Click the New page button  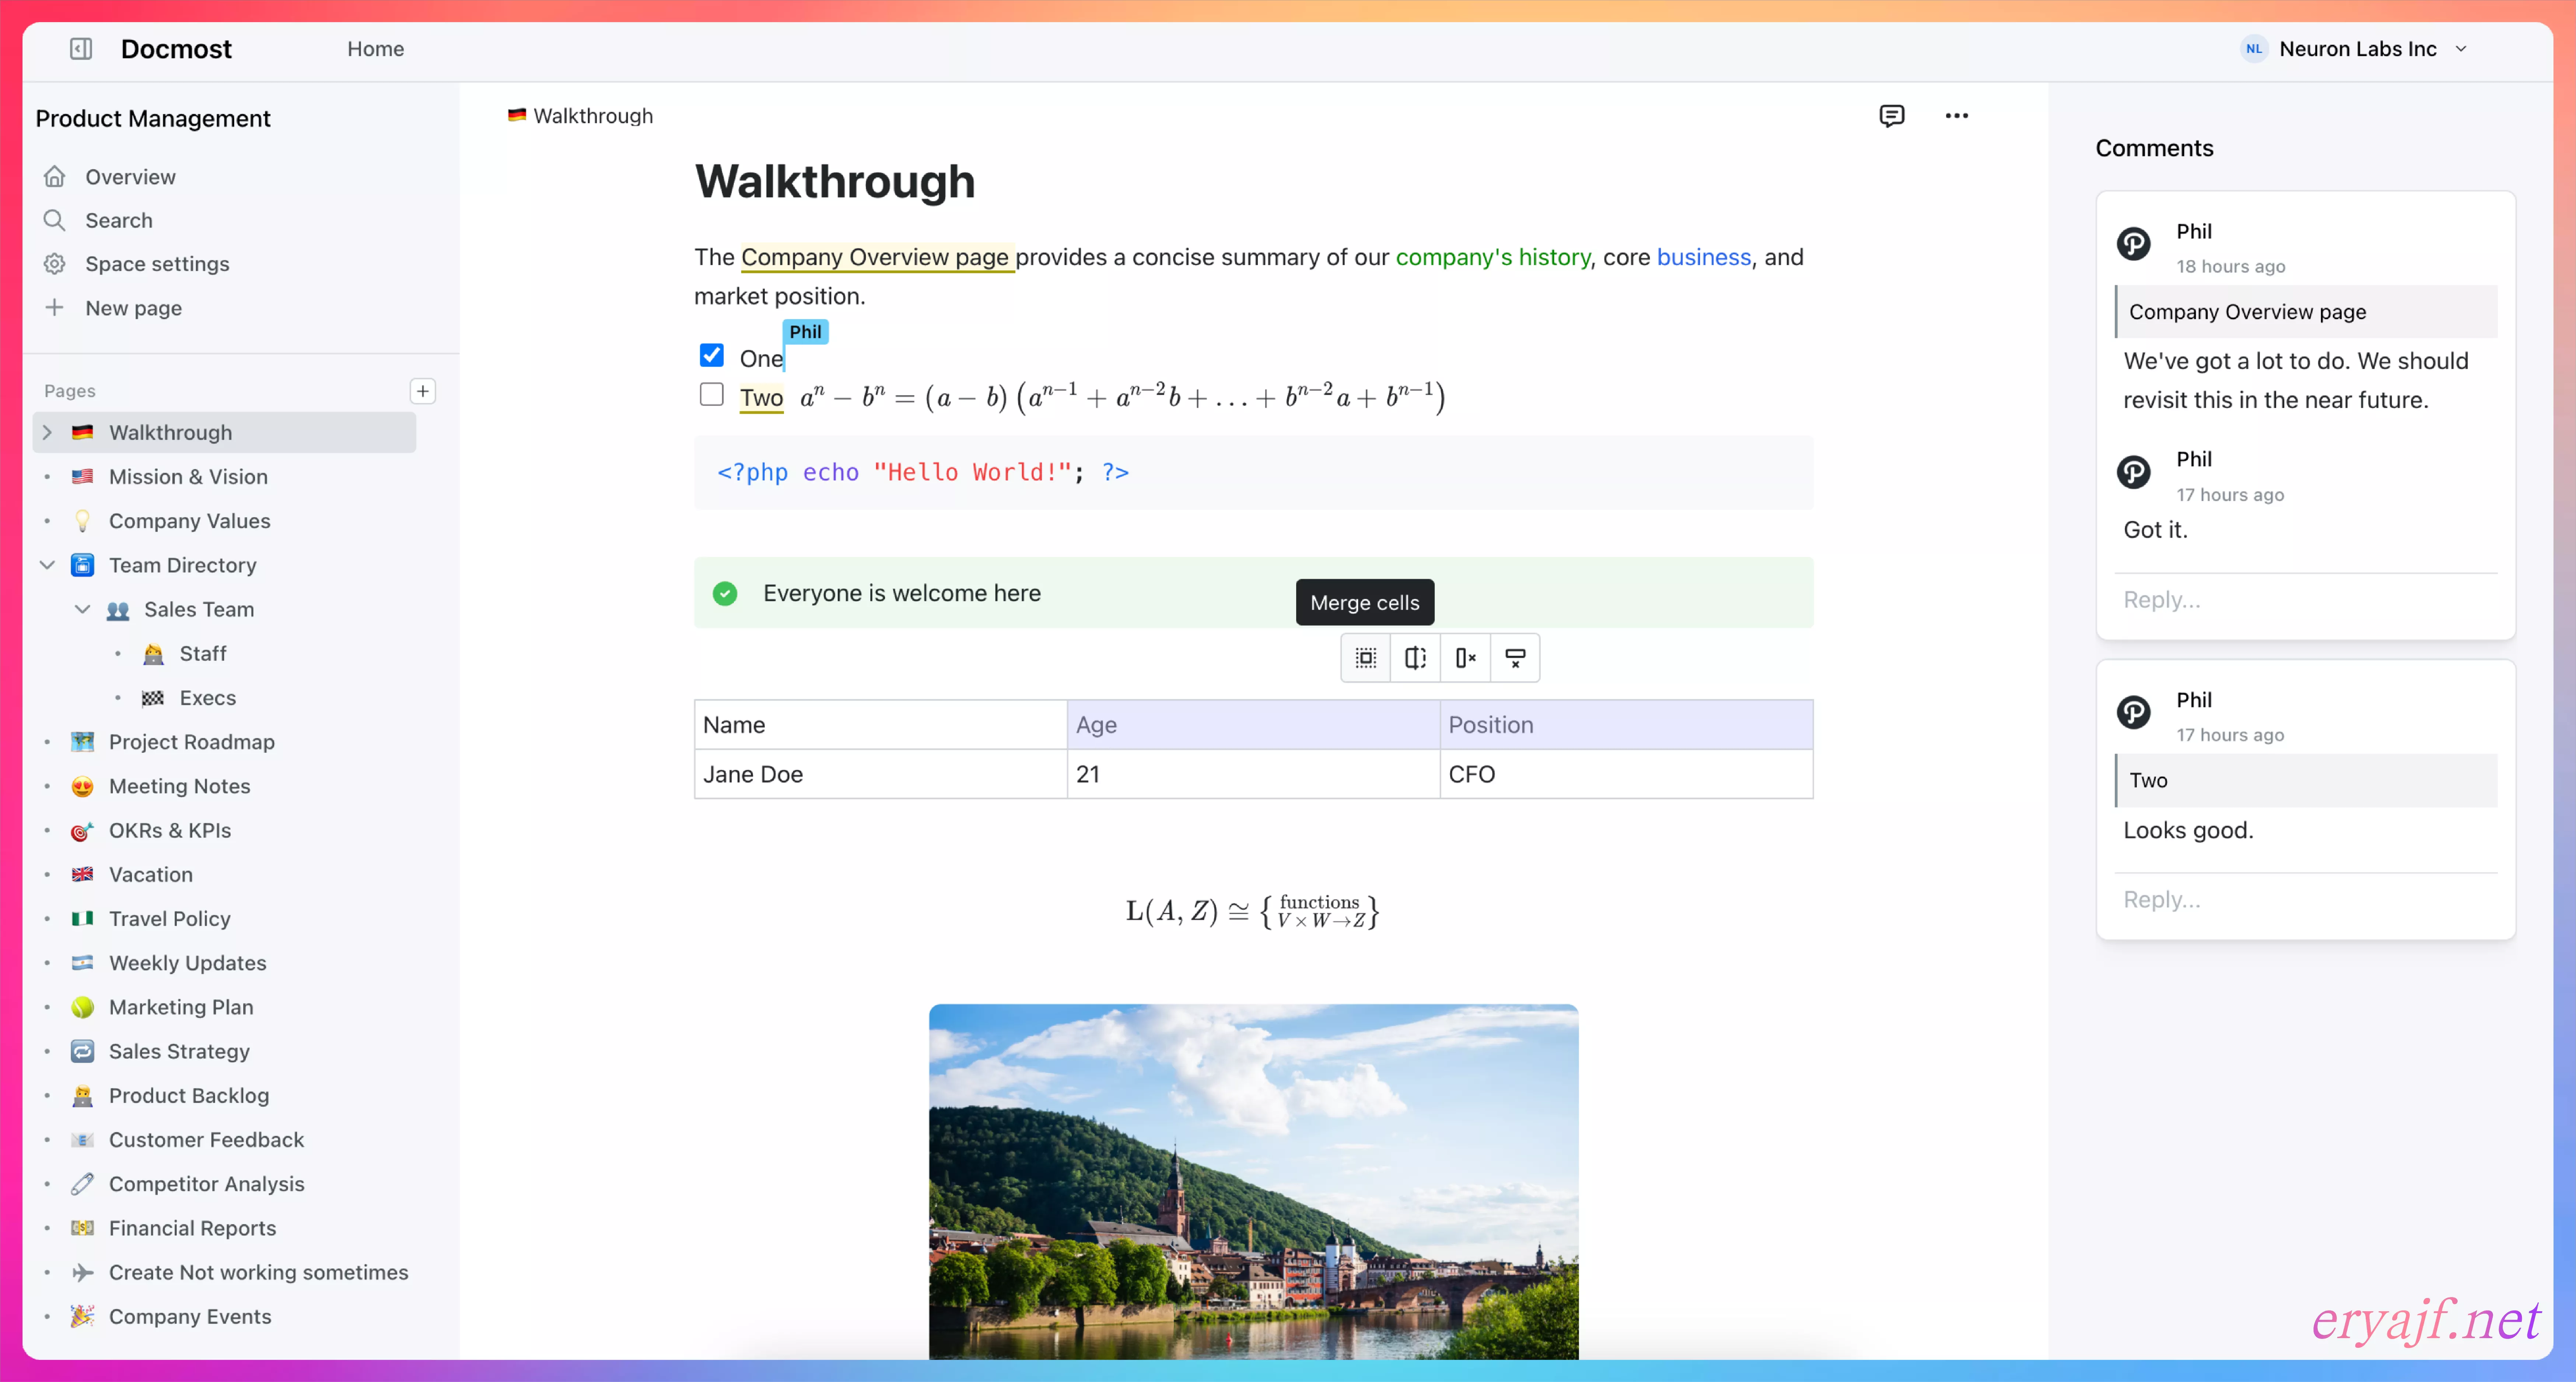(x=133, y=308)
